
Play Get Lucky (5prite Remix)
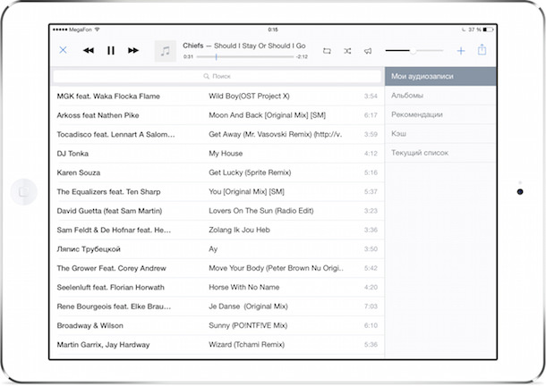[x=250, y=172]
